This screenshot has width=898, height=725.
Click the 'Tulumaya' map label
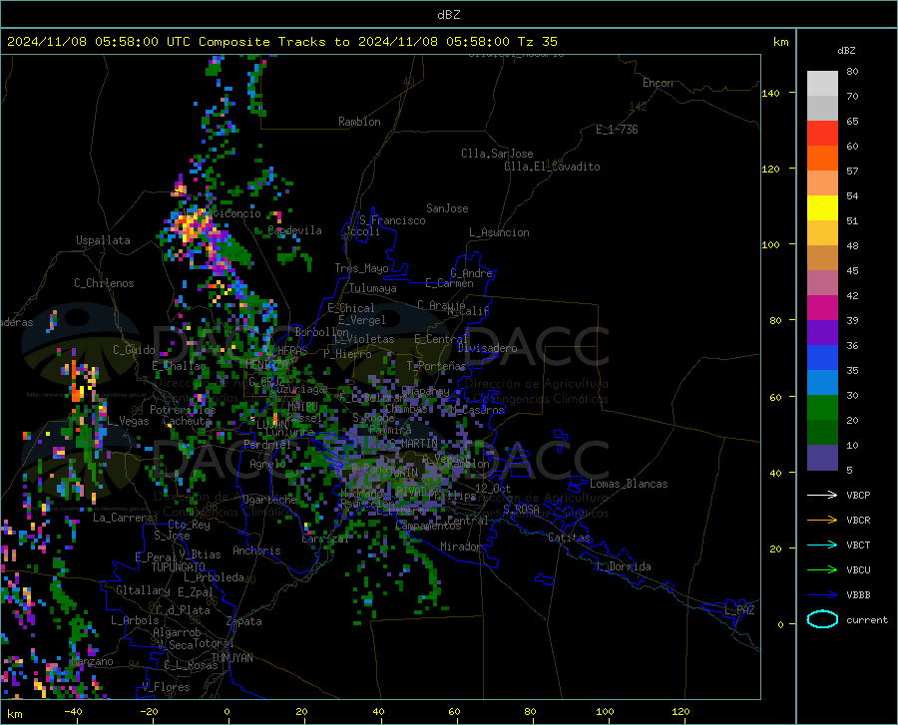point(373,288)
